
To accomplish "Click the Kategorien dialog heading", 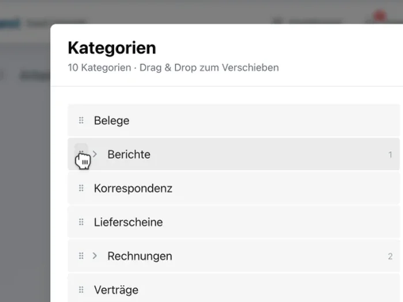I will [112, 48].
